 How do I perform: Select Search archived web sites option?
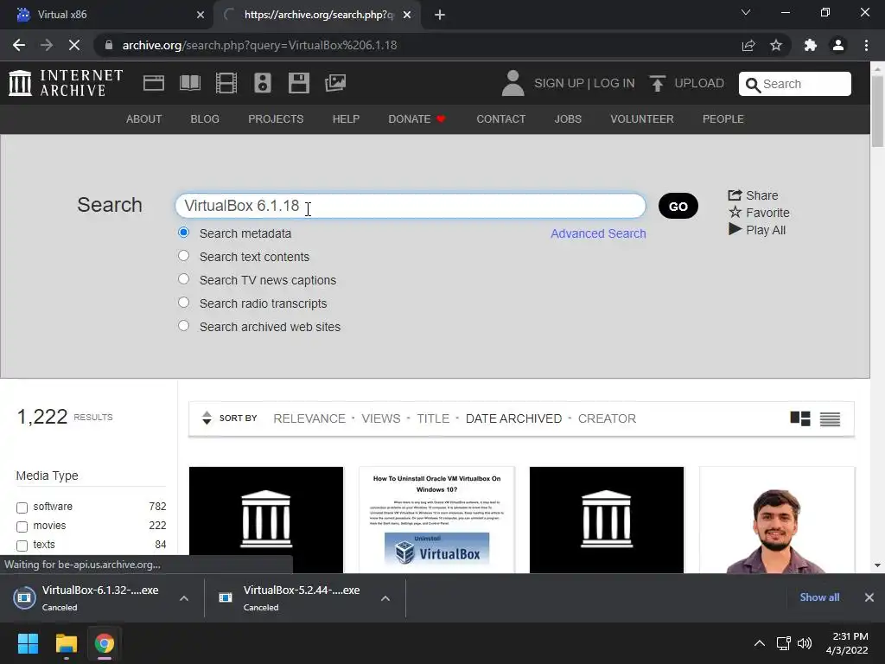(183, 326)
